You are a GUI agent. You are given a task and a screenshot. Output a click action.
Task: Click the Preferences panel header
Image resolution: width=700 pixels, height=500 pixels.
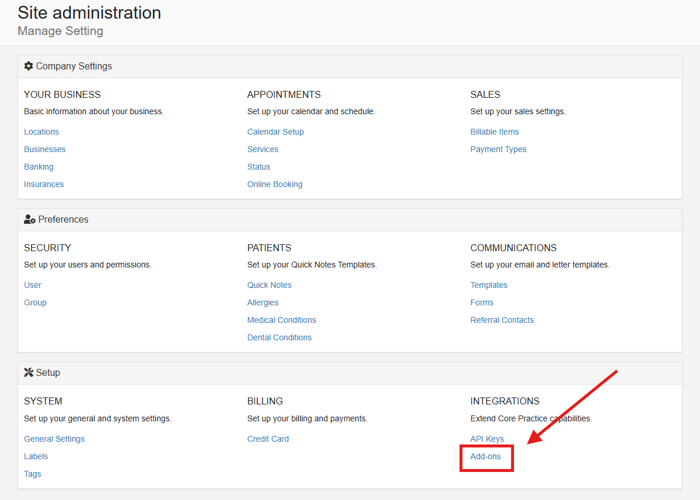click(350, 220)
